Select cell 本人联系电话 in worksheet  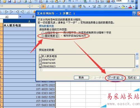pyautogui.click(x=19, y=25)
